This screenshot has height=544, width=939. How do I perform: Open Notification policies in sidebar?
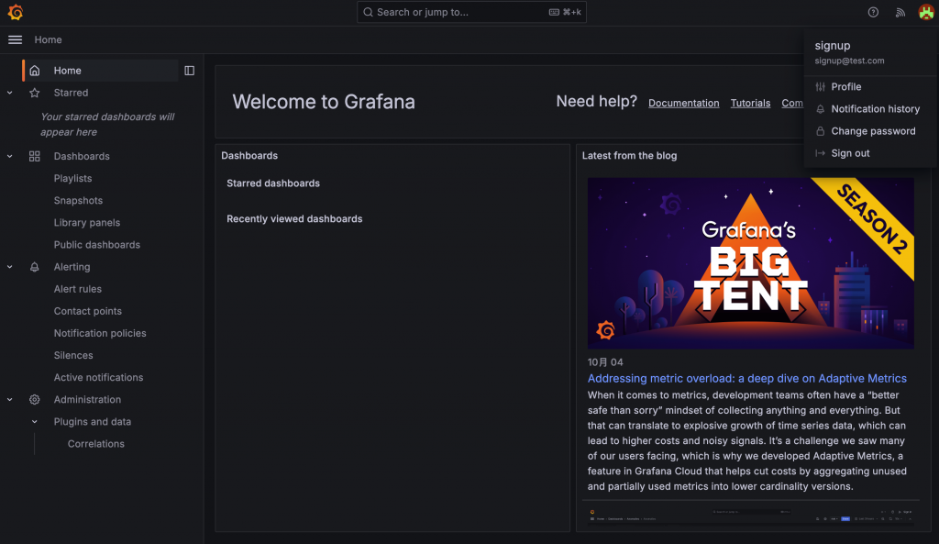(100, 334)
